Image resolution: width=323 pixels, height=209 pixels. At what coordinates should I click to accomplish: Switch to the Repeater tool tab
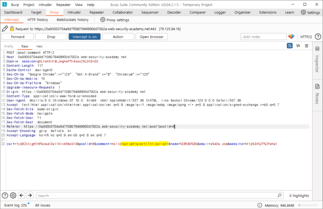pyautogui.click(x=97, y=13)
